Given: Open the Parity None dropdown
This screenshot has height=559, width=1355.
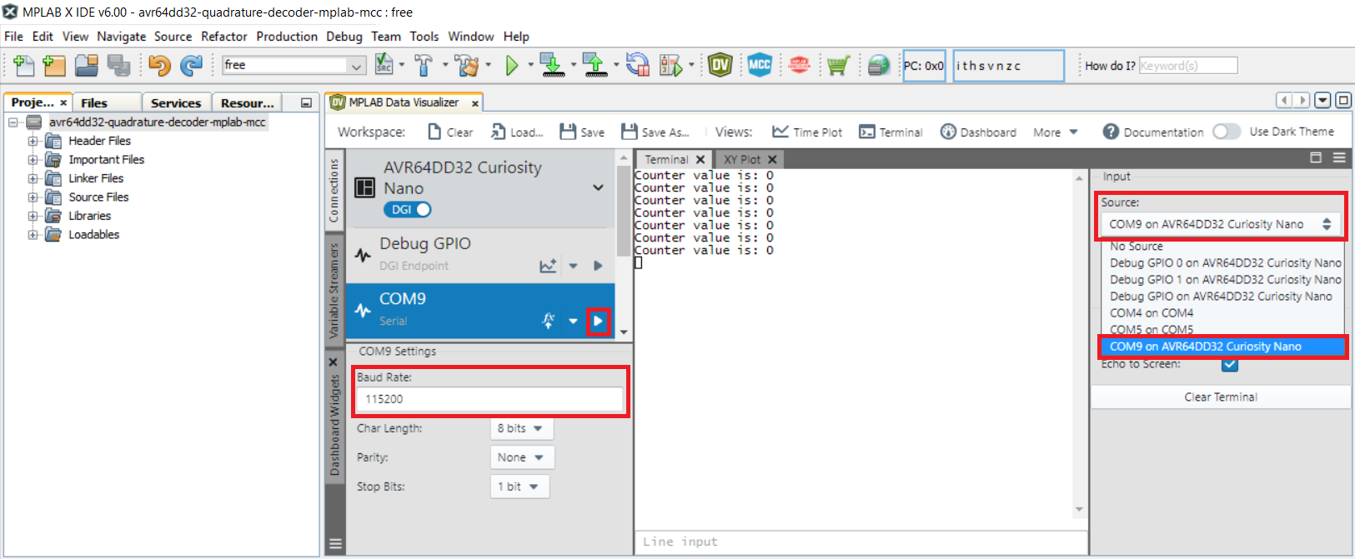Looking at the screenshot, I should click(522, 457).
